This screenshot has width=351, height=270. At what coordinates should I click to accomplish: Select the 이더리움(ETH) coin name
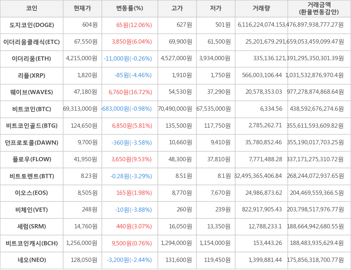pos(32,59)
